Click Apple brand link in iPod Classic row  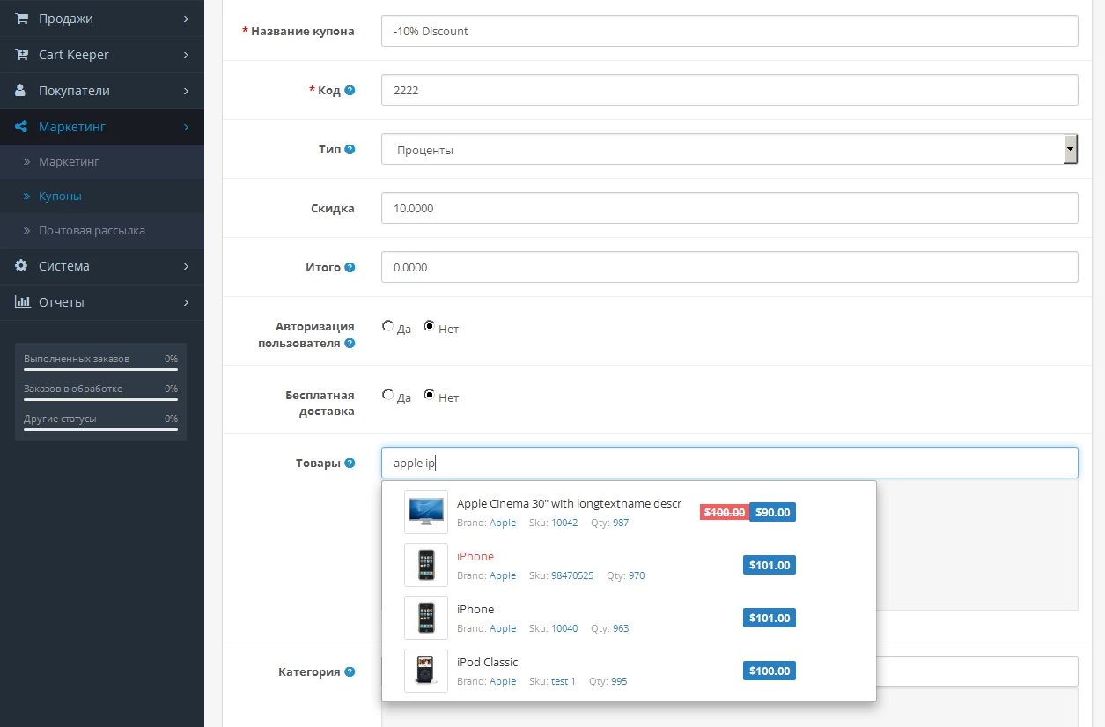tap(503, 681)
